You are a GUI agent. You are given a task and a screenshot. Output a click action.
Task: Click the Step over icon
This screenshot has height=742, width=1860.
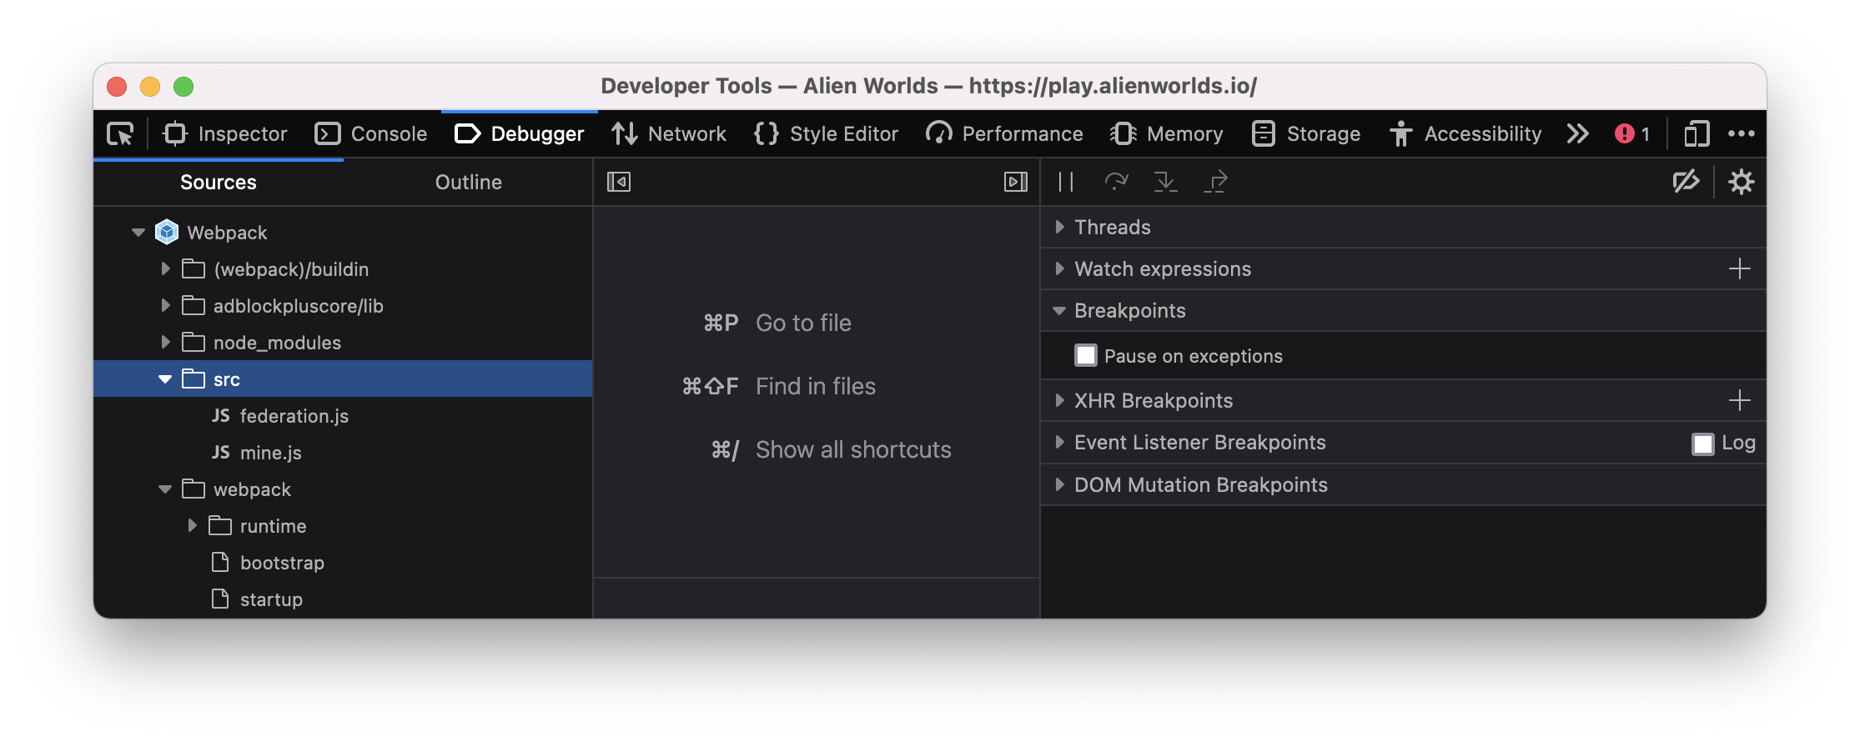tap(1116, 182)
